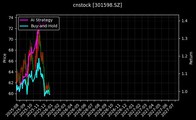
Task: Click the 74 price tick label
Action: pos(11,18)
